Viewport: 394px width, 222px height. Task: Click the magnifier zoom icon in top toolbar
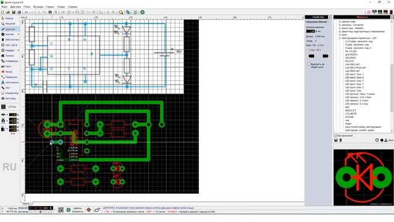(121, 12)
